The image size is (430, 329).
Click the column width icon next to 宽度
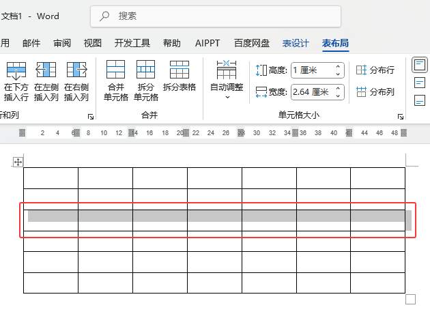(261, 92)
